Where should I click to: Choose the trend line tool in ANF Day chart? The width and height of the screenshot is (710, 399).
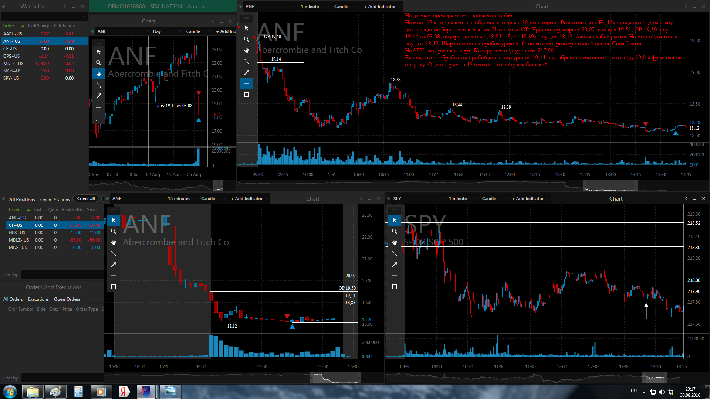(x=99, y=85)
